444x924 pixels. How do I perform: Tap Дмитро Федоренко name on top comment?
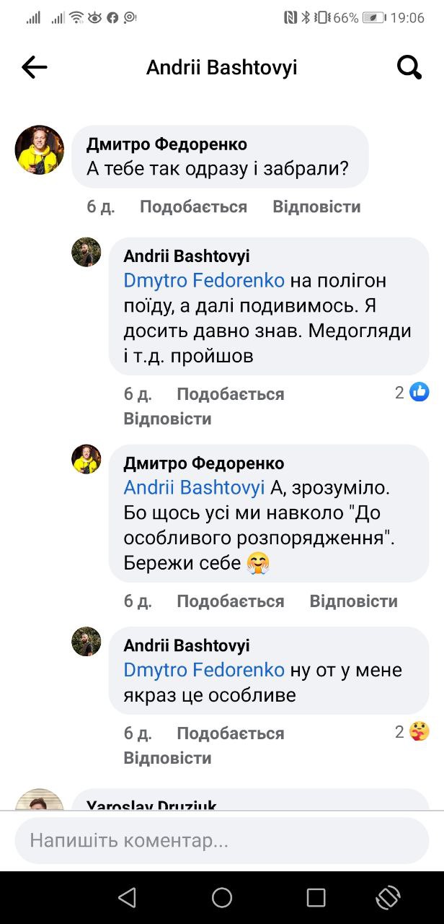[x=166, y=144]
